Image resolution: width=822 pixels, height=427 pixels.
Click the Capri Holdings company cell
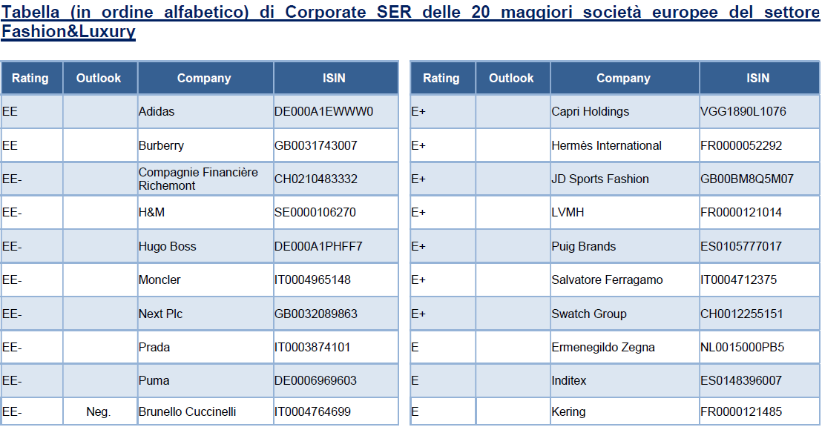[590, 112]
